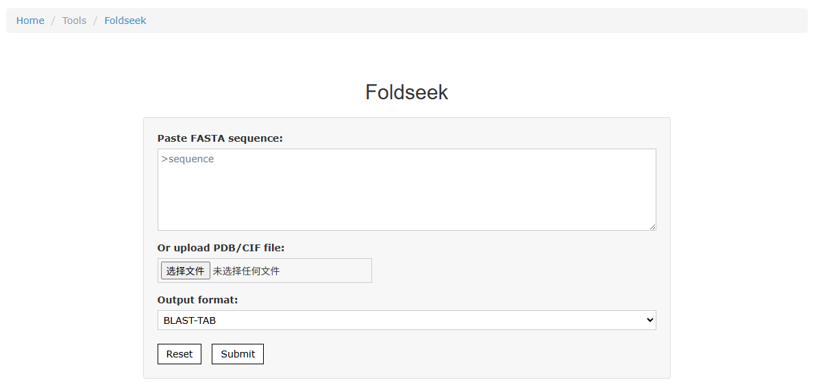The image size is (816, 391).
Task: Open file chooser via 选择文件 button
Action: click(x=185, y=271)
